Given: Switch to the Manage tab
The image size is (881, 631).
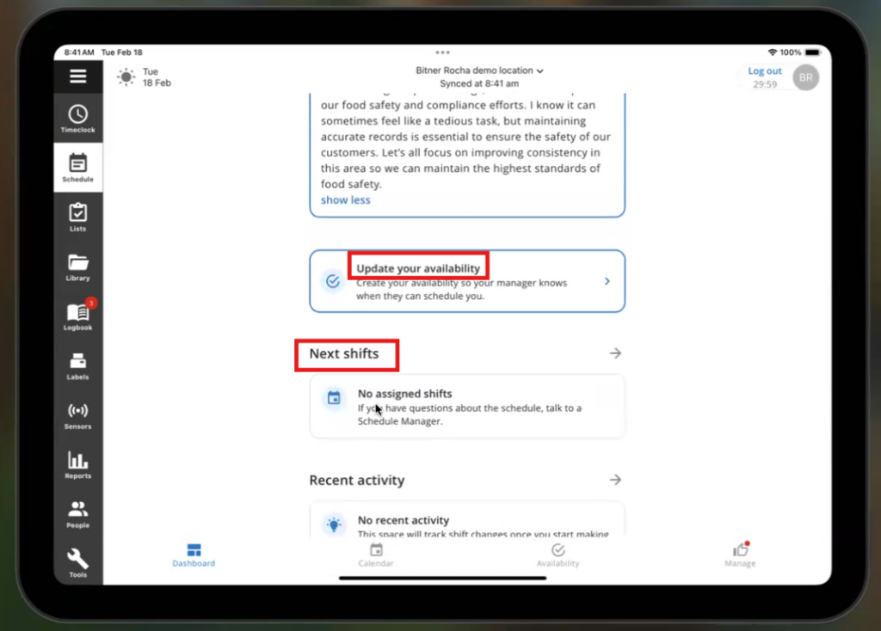Looking at the screenshot, I should (x=740, y=555).
